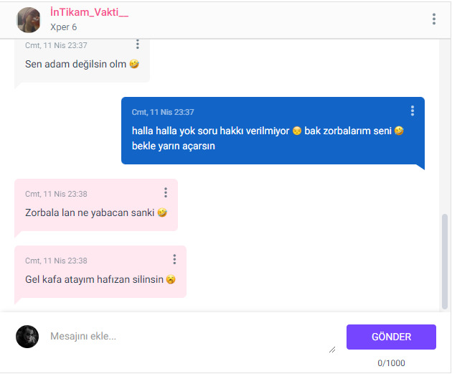The height and width of the screenshot is (379, 452).
Task: Click the GÖNDER send button
Action: 391,337
